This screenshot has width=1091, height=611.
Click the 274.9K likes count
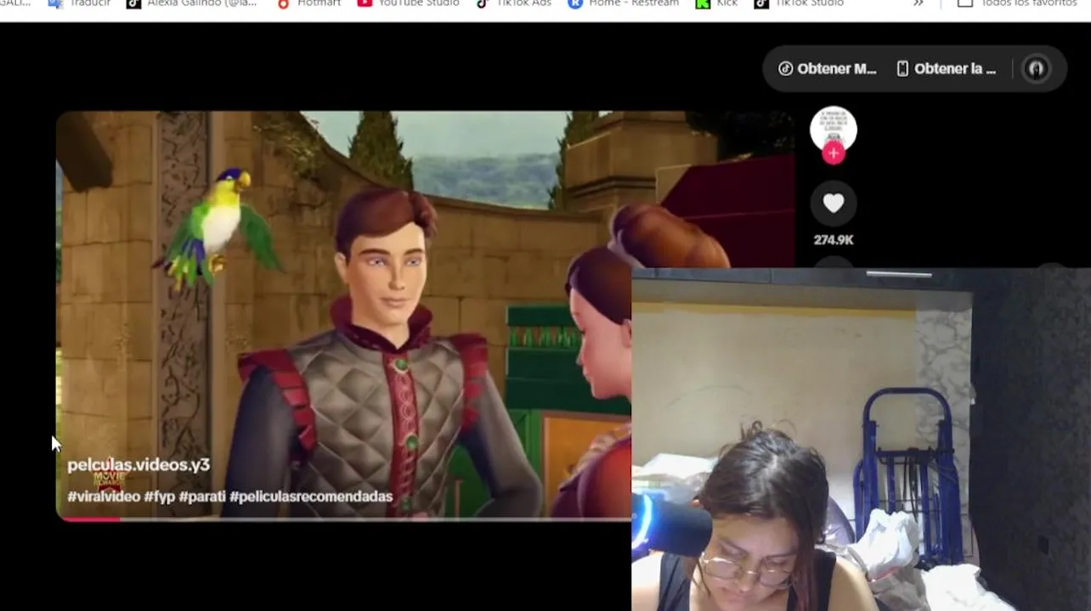click(x=833, y=240)
